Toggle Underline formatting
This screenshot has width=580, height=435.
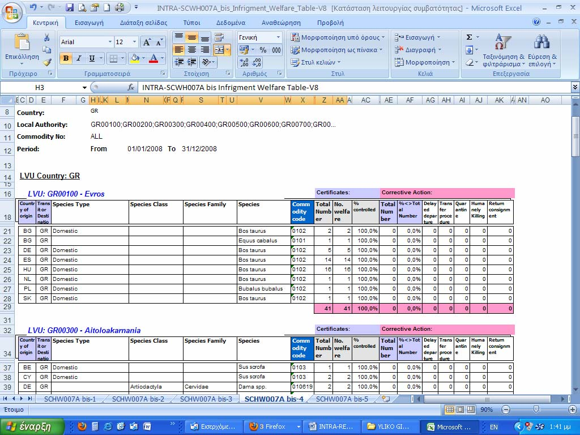(x=92, y=58)
